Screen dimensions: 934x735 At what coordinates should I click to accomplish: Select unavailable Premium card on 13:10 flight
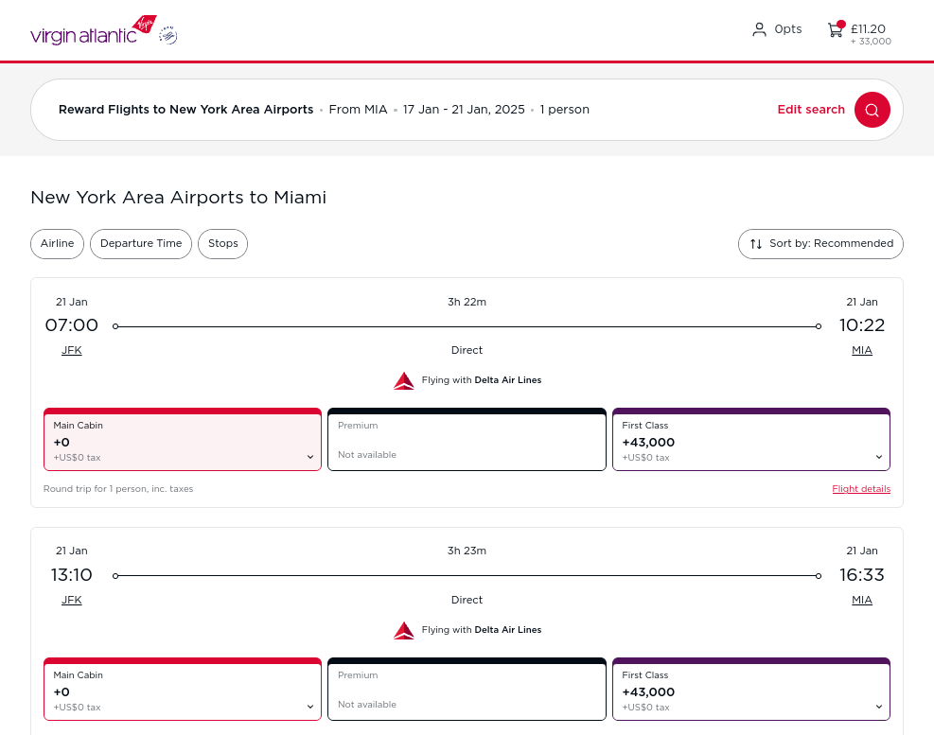coord(467,690)
